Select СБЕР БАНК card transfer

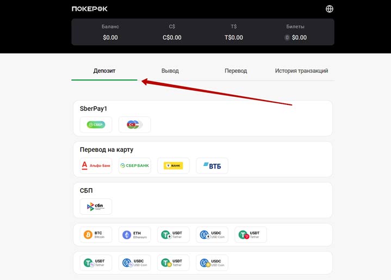coord(135,166)
